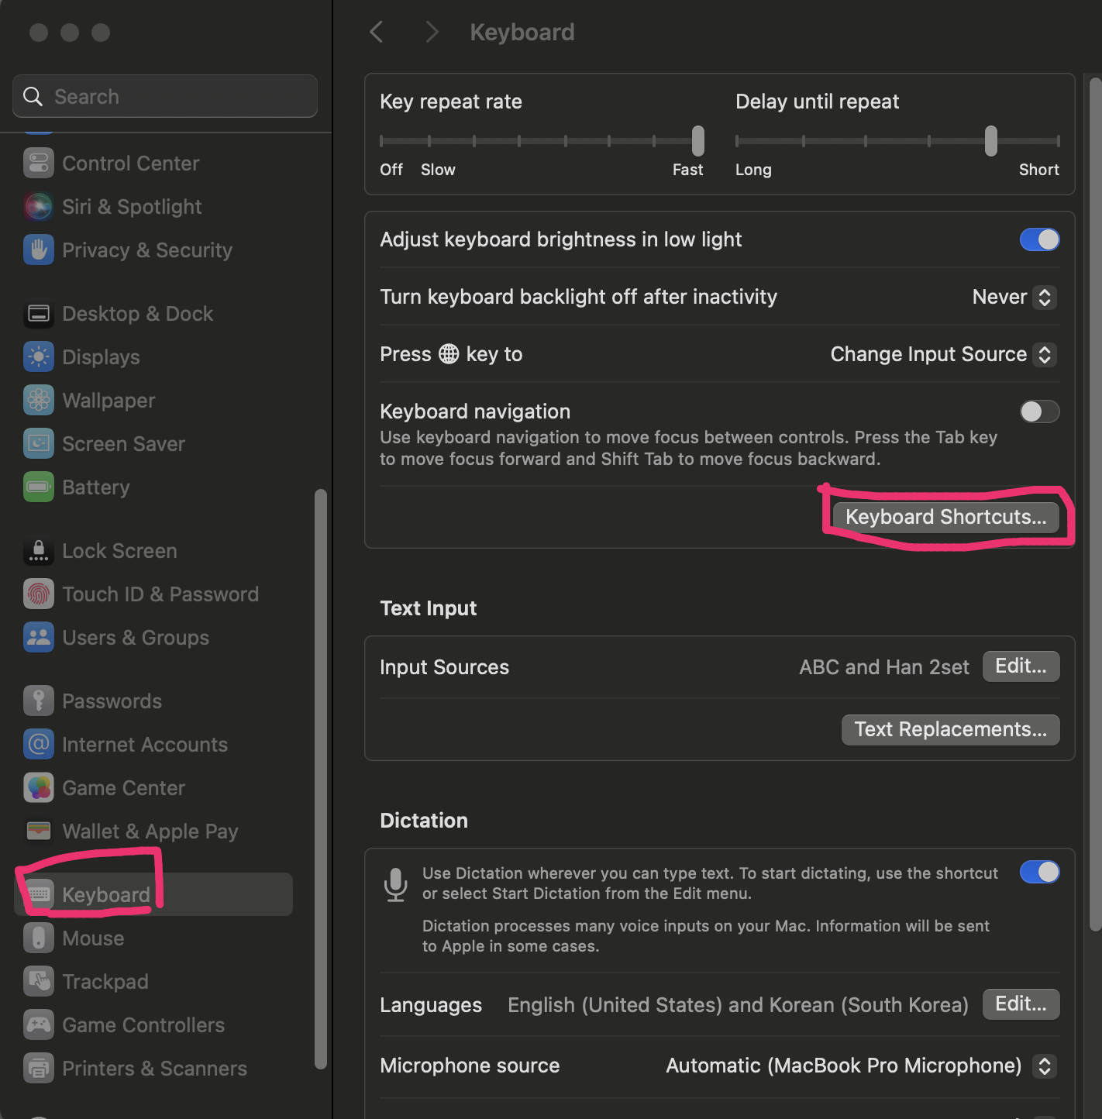The width and height of the screenshot is (1102, 1119).
Task: Select Mouse label in sidebar
Action: pyautogui.click(x=93, y=938)
